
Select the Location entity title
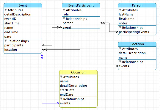click(x=137, y=44)
